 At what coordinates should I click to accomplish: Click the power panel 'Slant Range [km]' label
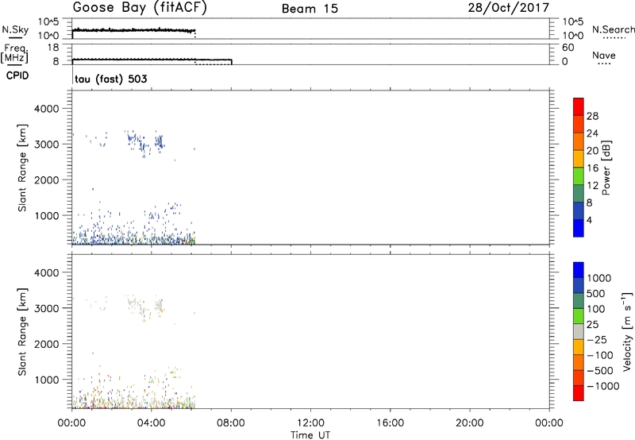22,168
